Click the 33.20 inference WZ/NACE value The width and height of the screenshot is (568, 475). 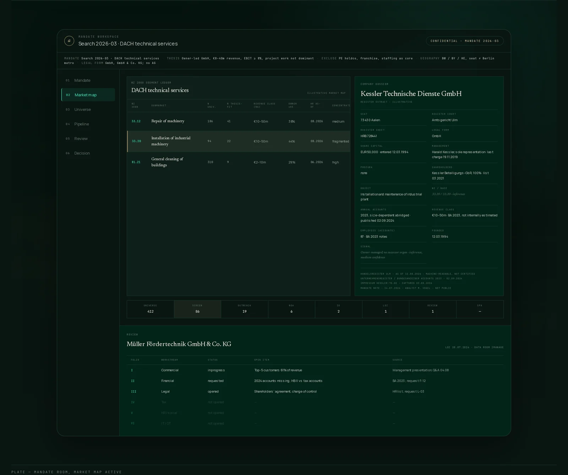[x=448, y=194]
